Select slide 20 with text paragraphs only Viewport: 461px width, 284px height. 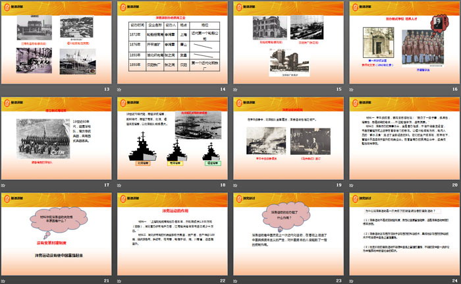404,138
